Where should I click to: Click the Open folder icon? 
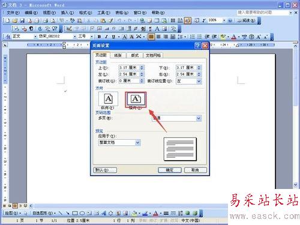pyautogui.click(x=15, y=20)
